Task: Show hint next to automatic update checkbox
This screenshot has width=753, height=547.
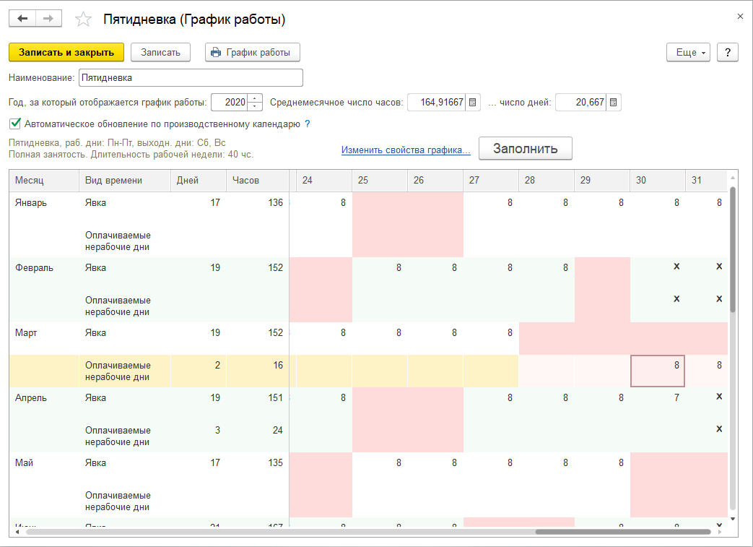Action: click(308, 124)
